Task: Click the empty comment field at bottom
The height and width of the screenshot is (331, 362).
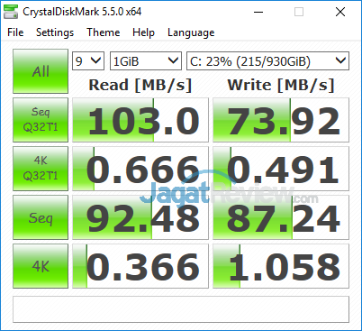Action: (181, 309)
